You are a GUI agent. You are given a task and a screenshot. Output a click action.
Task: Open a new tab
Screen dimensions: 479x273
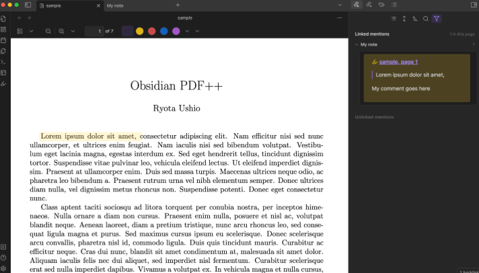pos(178,5)
